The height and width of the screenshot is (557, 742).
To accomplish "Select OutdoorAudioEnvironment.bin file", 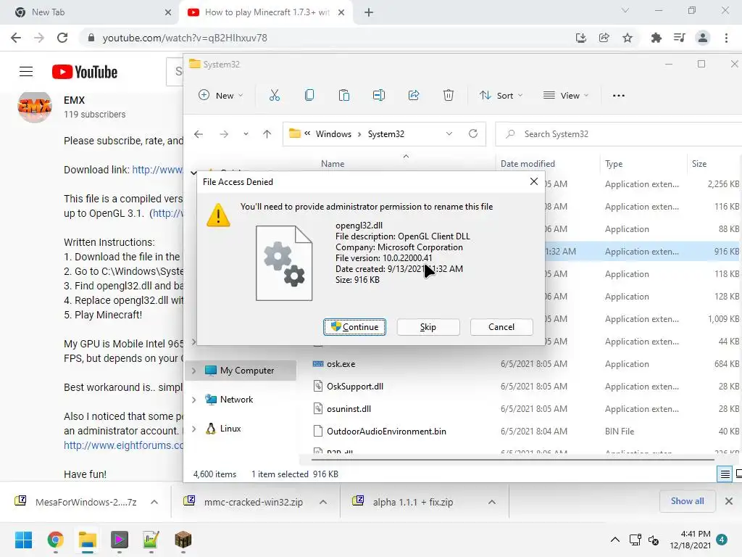I will pyautogui.click(x=386, y=432).
